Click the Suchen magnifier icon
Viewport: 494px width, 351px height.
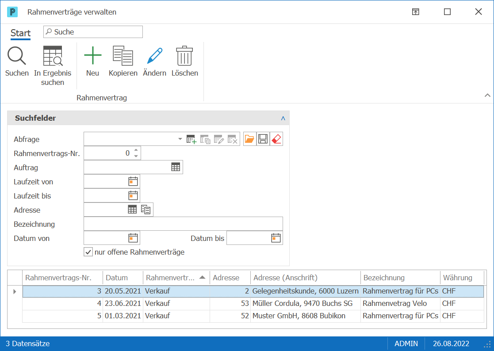point(17,56)
